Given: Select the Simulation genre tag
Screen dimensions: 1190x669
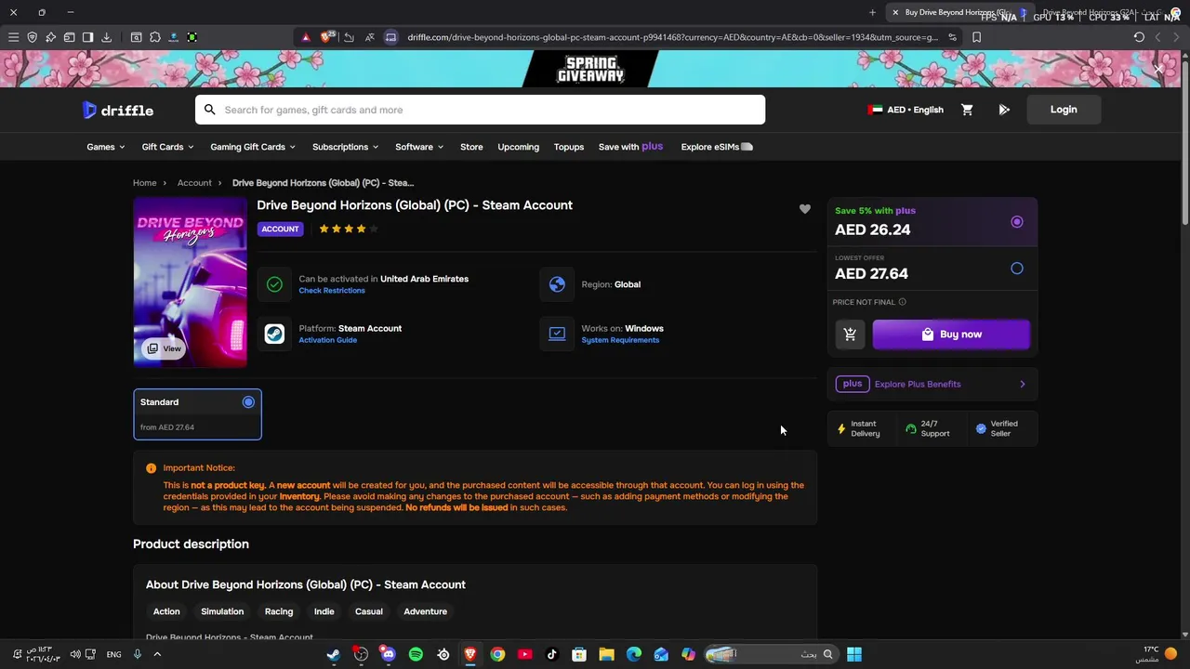Looking at the screenshot, I should click(x=222, y=611).
